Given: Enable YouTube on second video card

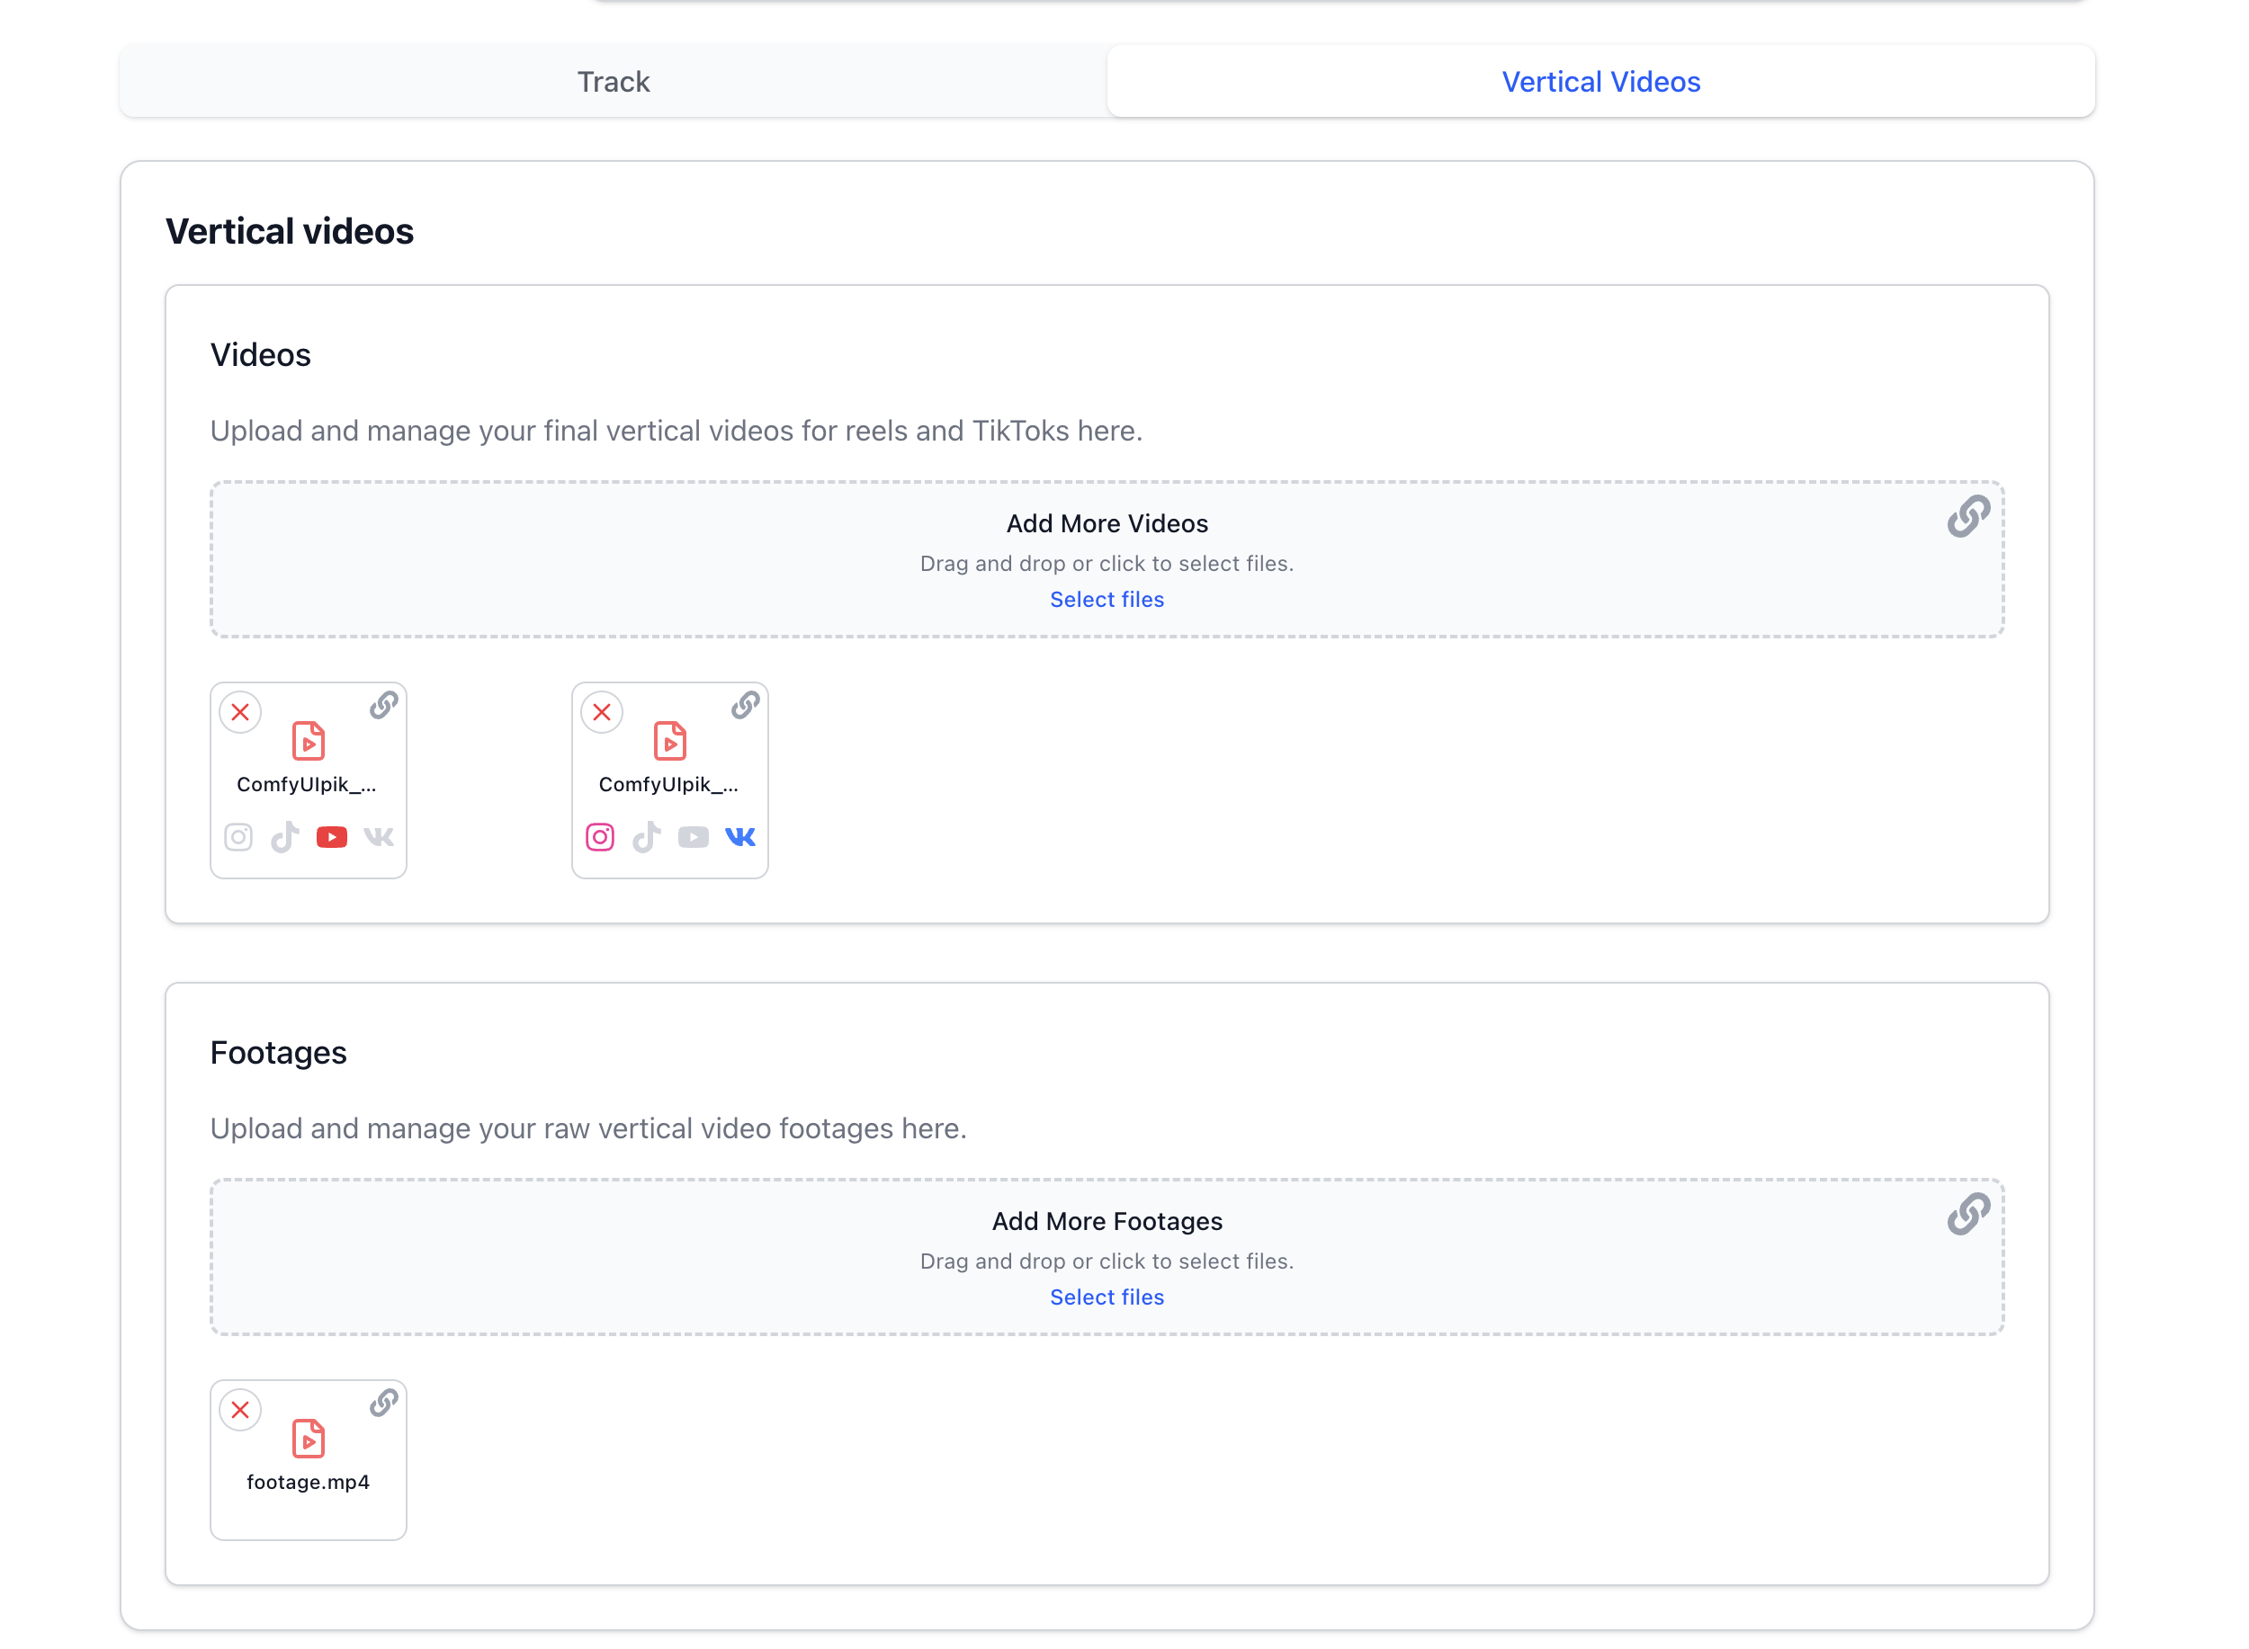Looking at the screenshot, I should (693, 836).
